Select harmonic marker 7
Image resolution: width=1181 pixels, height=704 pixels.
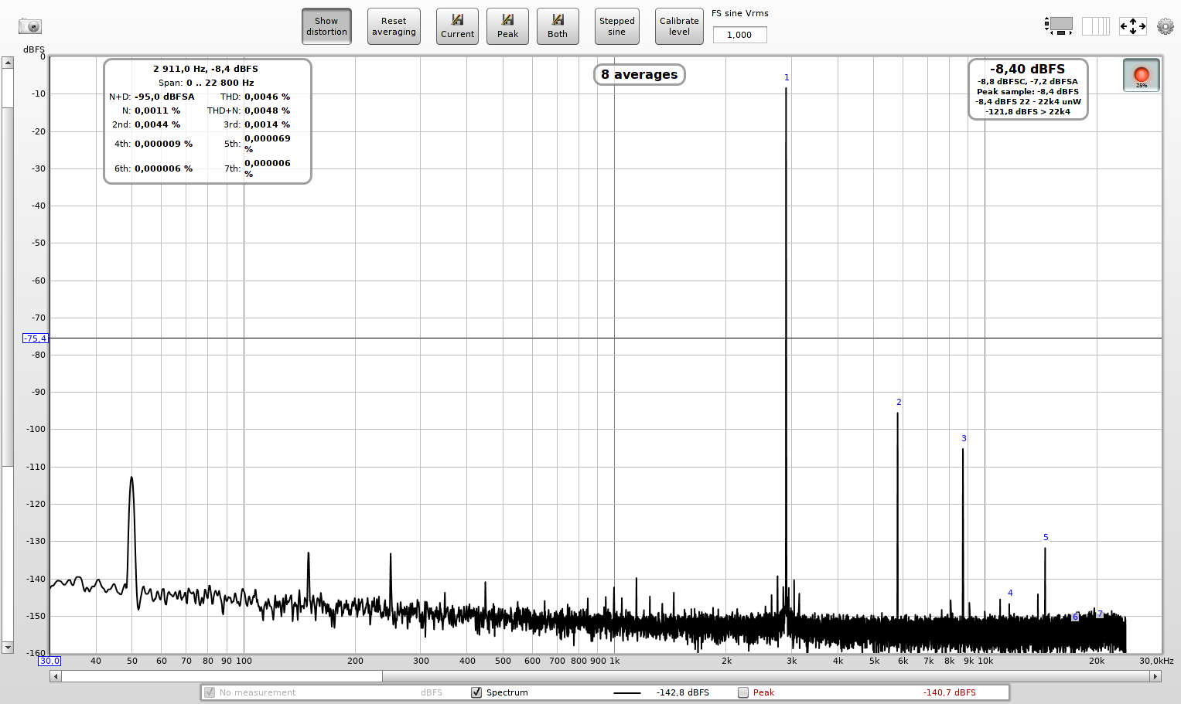[x=1100, y=614]
